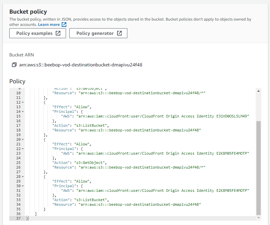270x225 pixels.
Task: Fold the Principal block at line 30
Action: 23,186
